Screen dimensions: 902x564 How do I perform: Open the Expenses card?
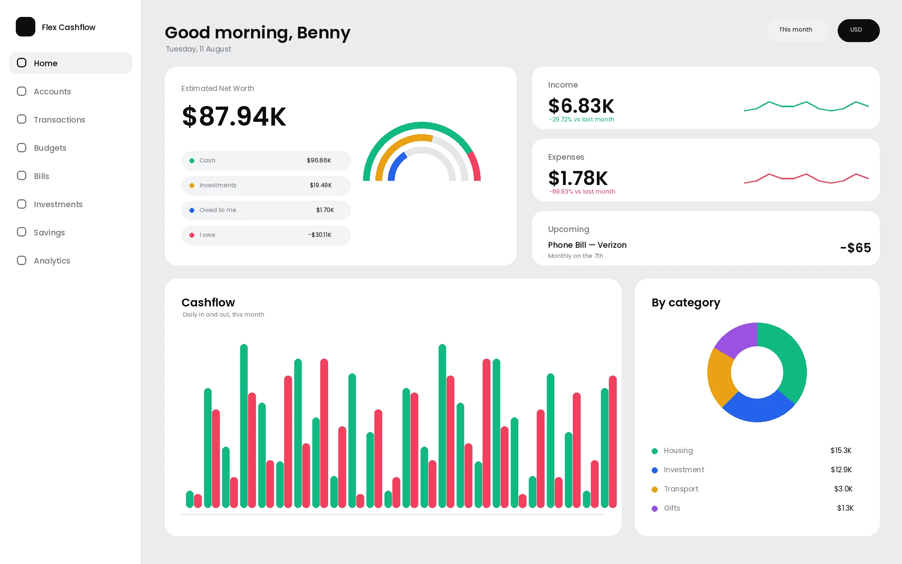click(705, 170)
